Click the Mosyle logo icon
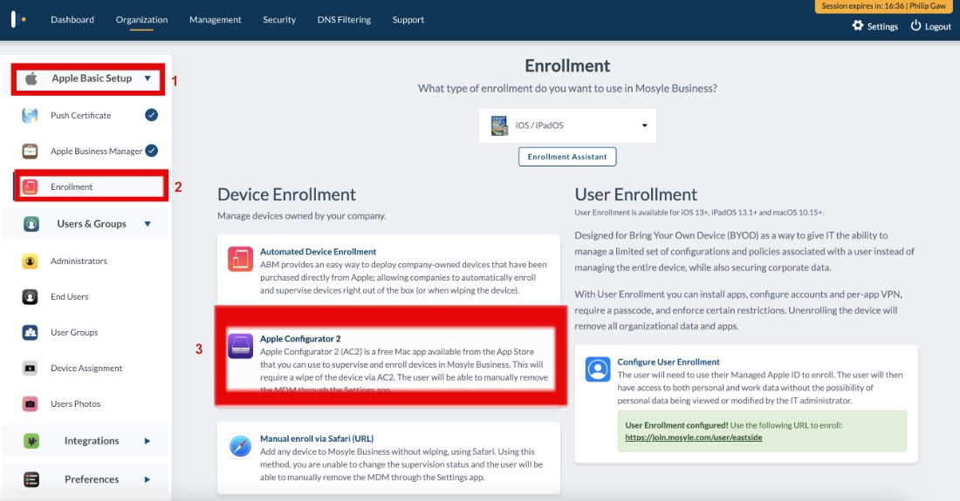Screen dimensions: 960x501 click(17, 19)
